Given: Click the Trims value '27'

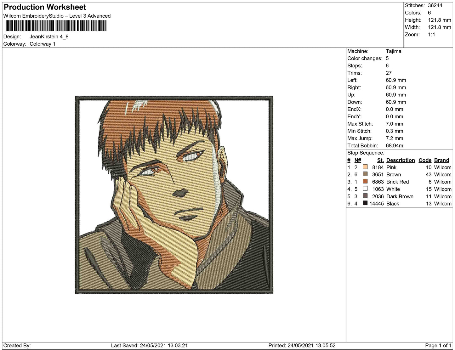Looking at the screenshot, I should point(389,73).
